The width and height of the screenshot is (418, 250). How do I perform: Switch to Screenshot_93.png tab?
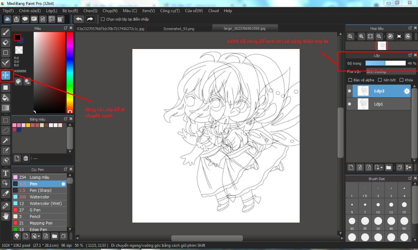(x=179, y=29)
